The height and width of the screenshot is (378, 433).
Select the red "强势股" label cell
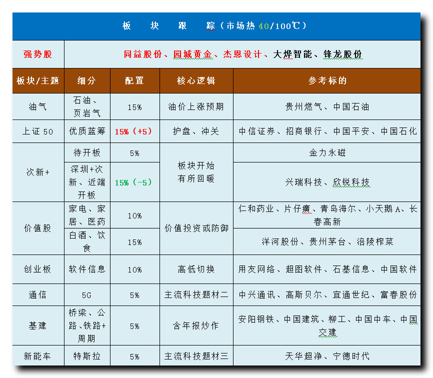[38, 54]
